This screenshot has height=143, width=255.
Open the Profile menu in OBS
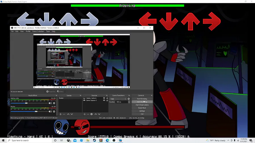[28, 31]
